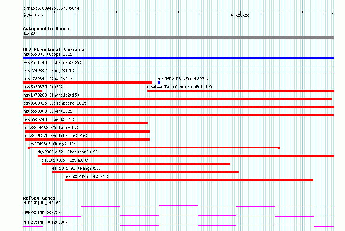The height and width of the screenshot is (231, 345).
Task: Click the DGV Structural Variants track heading
Action: (x=54, y=50)
